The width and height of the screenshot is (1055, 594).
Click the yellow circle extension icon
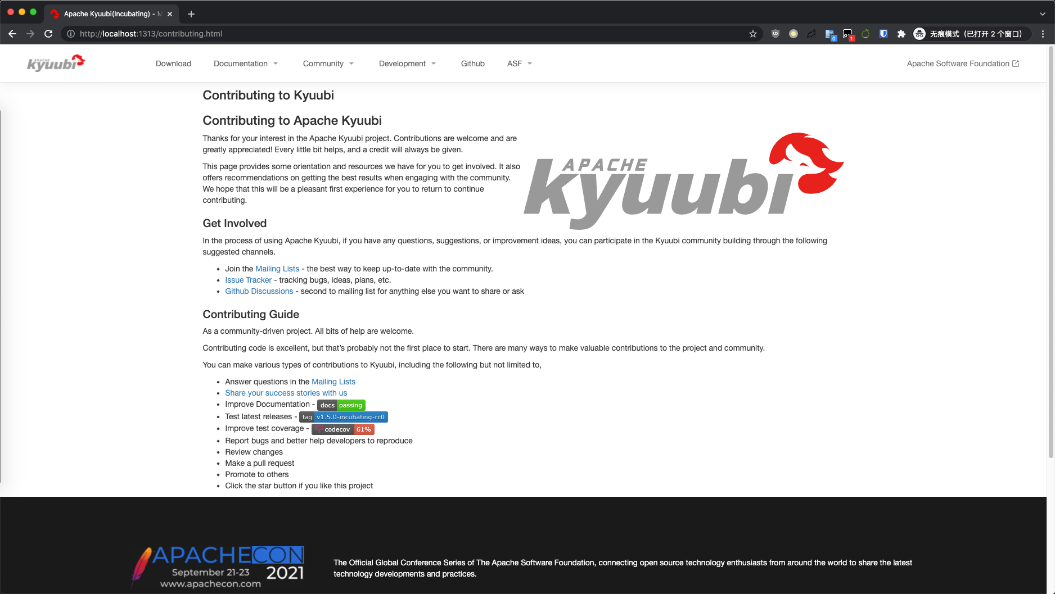(793, 34)
